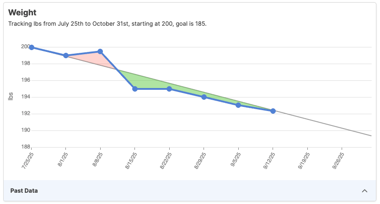This screenshot has width=380, height=204.
Task: Click the 8/15/25 x-axis date label
Action: [131, 160]
